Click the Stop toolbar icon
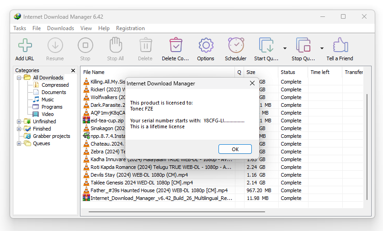The image size is (383, 231). (x=85, y=45)
